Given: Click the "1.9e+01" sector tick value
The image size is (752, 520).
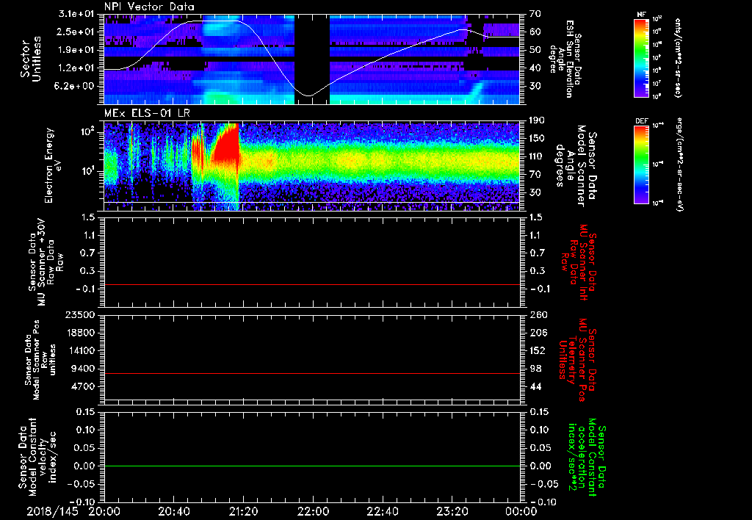Looking at the screenshot, I should (76, 50).
